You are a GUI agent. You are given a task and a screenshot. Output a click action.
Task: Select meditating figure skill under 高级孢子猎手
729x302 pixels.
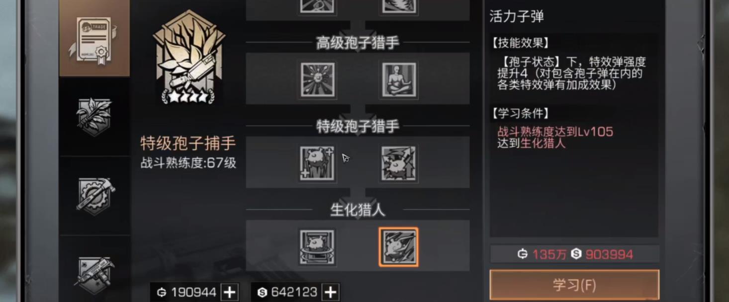pos(399,80)
